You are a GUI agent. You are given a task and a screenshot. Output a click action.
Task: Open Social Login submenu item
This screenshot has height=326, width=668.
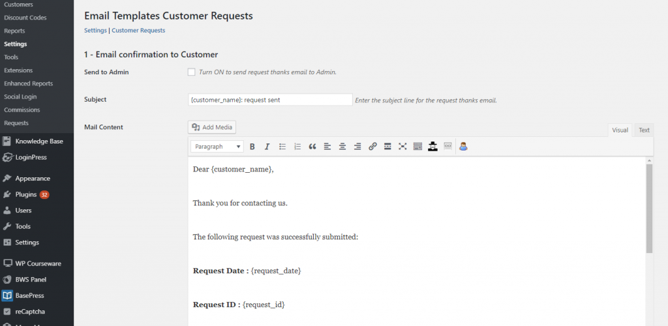click(20, 96)
